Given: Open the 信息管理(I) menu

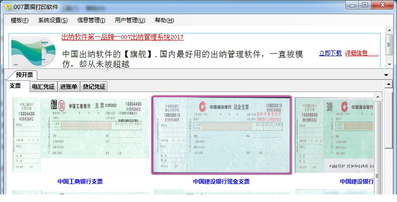Looking at the screenshot, I should tap(91, 20).
